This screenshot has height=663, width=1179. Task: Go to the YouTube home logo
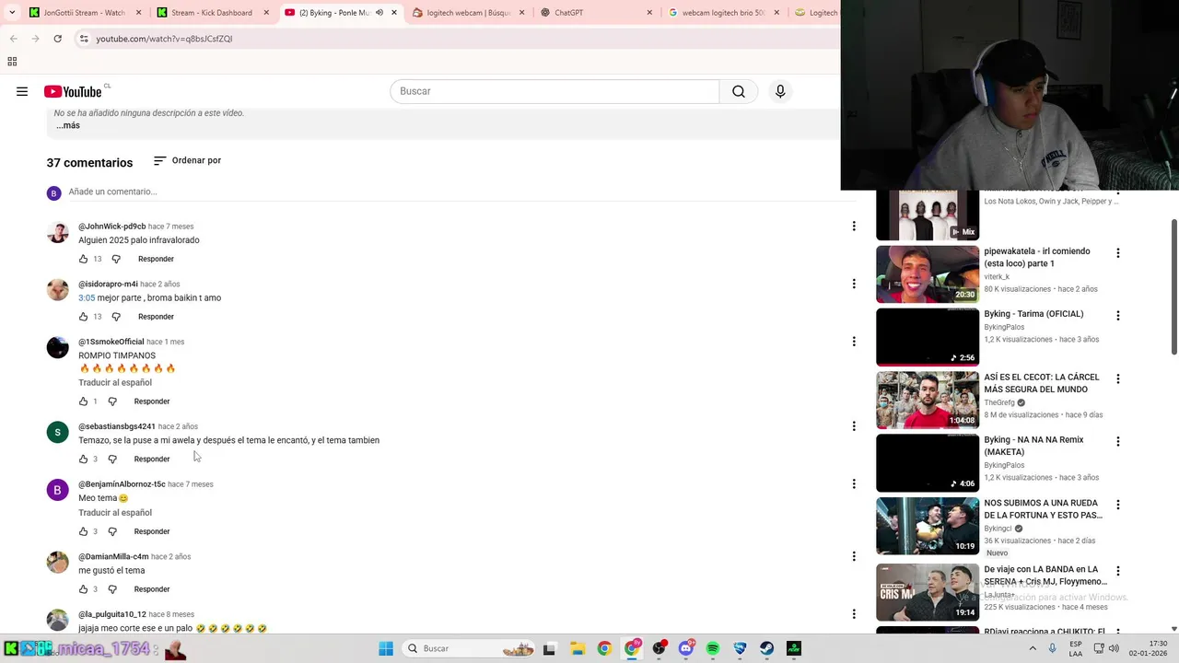point(73,91)
